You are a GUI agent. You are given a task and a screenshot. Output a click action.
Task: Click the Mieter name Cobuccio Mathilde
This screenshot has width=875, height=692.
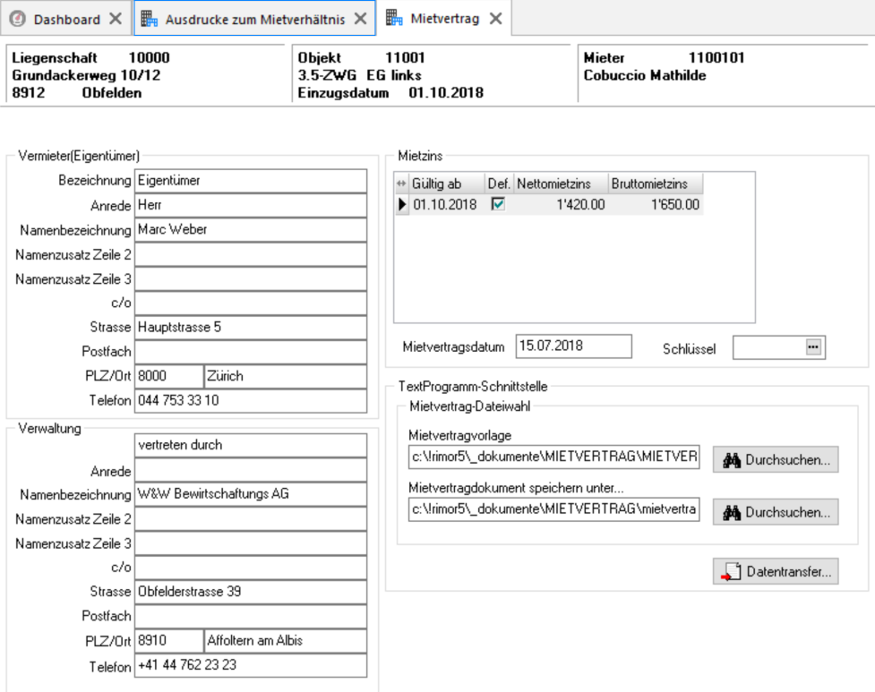coord(645,75)
